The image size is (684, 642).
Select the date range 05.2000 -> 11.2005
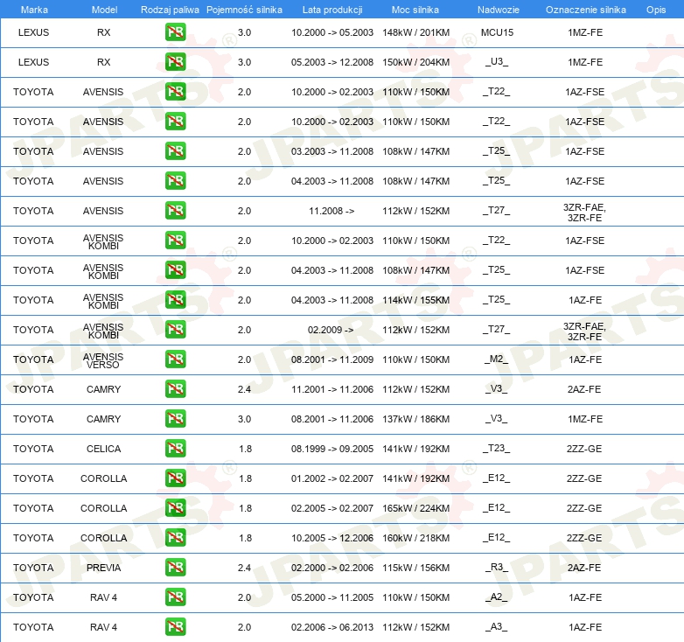(x=332, y=597)
